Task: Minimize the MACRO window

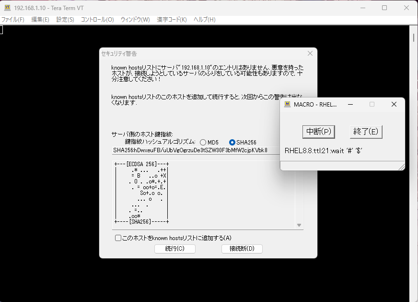Action: 350,104
